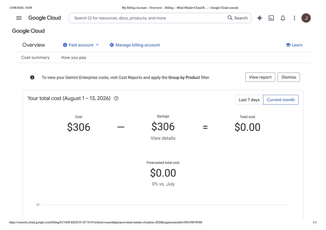Click the total cost help question icon
This screenshot has width=326, height=230.
point(116,98)
